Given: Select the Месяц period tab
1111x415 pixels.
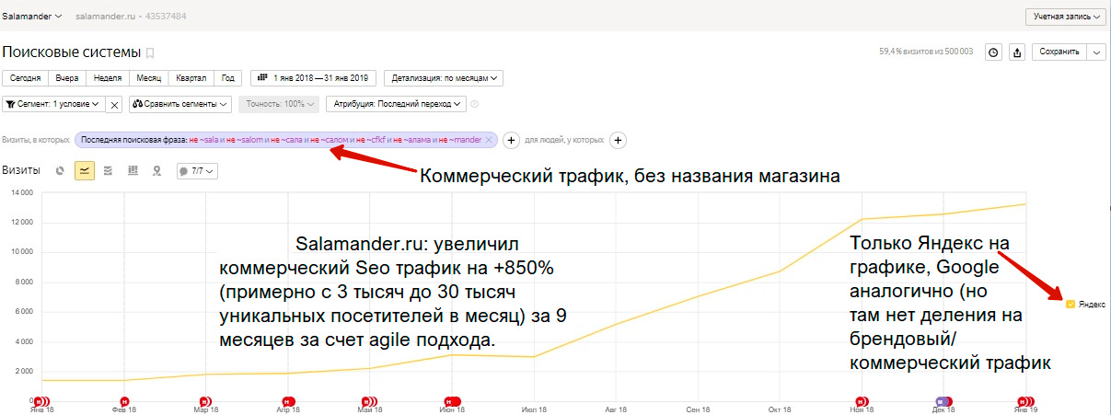Looking at the screenshot, I should [x=147, y=78].
